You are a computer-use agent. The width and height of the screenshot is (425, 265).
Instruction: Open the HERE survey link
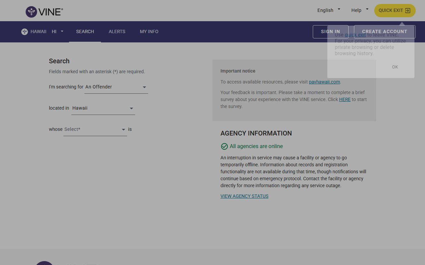[345, 99]
